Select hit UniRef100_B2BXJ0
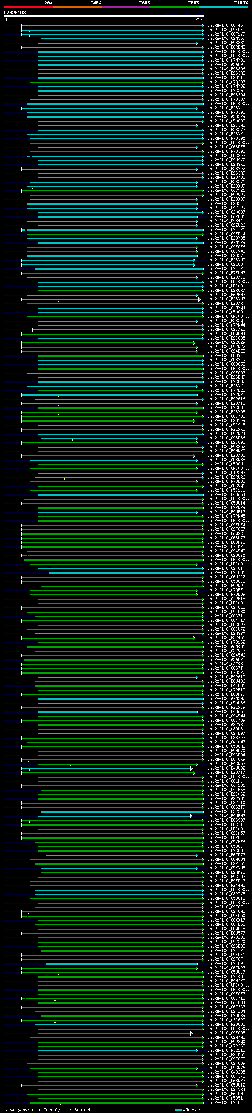 [x=226, y=108]
